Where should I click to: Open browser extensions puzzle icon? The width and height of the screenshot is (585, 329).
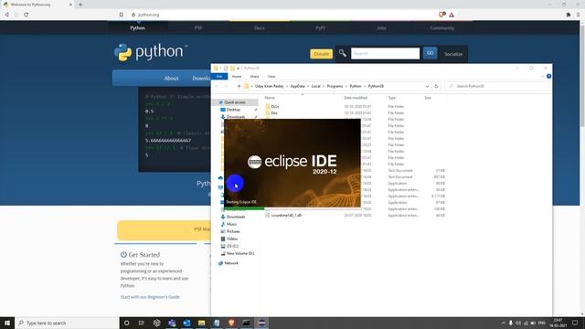tap(569, 15)
